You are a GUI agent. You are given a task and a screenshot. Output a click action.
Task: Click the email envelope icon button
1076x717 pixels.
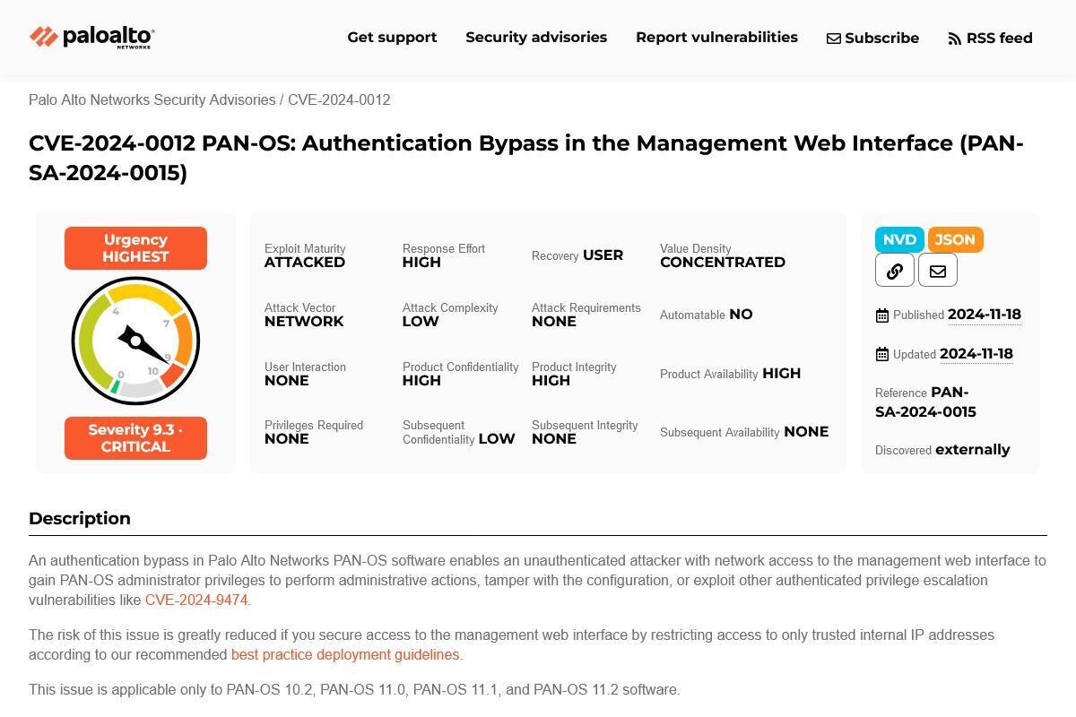point(938,271)
